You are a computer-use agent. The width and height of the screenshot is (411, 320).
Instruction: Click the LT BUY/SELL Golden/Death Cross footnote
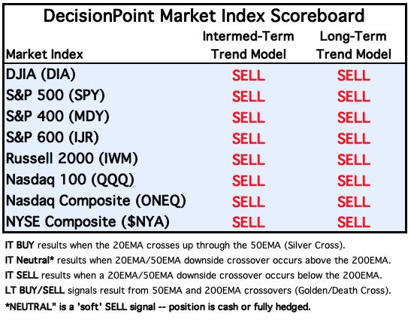coord(198,291)
